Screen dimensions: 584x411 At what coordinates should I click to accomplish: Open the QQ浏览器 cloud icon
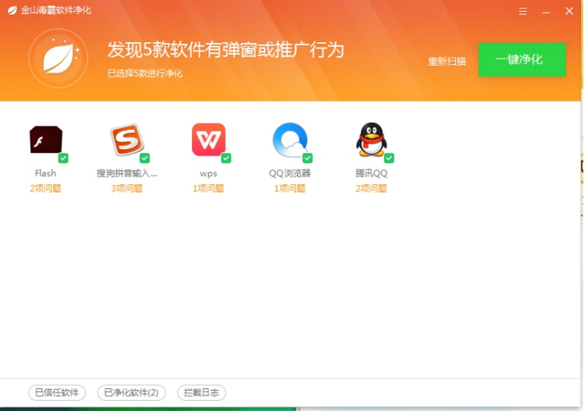click(x=290, y=140)
